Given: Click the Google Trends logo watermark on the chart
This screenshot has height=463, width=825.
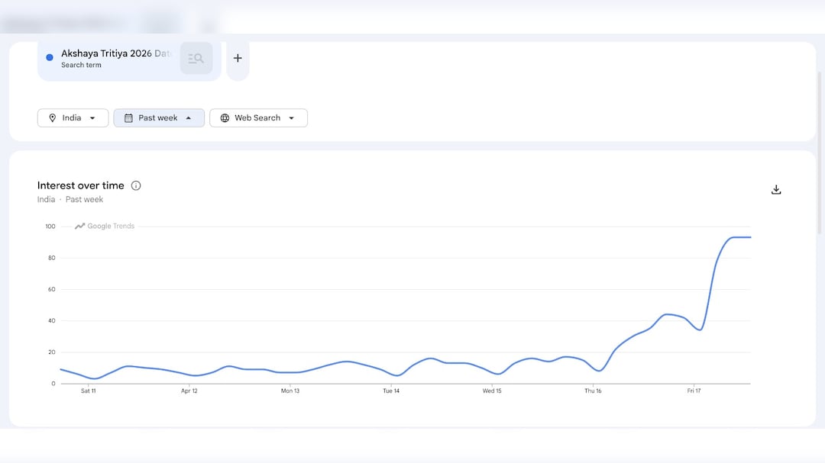Looking at the screenshot, I should coord(105,226).
